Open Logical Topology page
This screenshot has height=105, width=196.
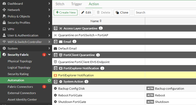tap(19, 67)
